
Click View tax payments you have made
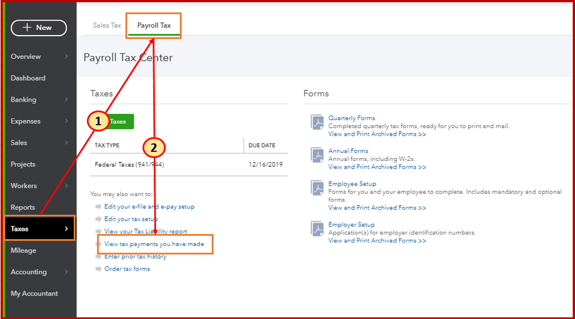154,244
